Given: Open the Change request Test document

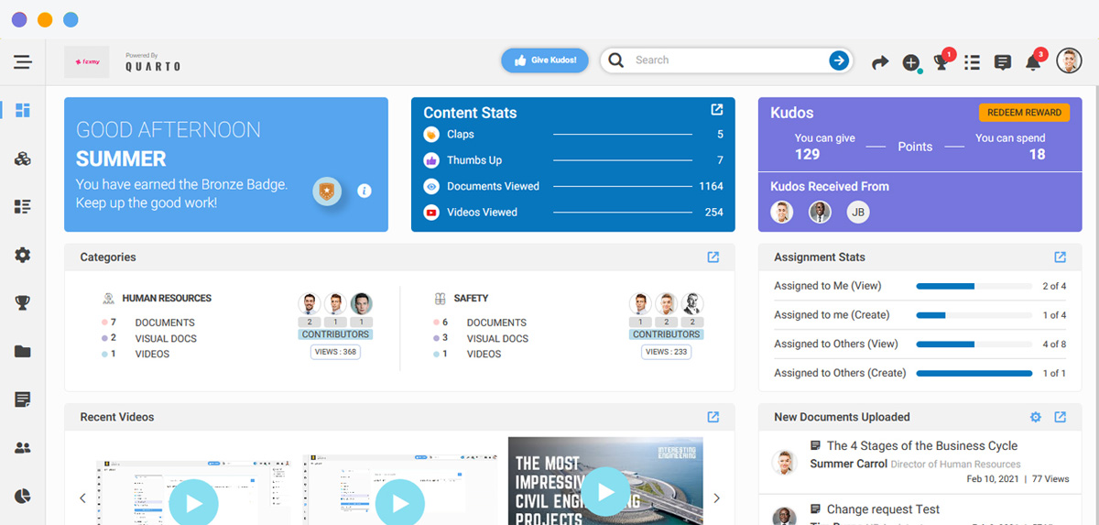Looking at the screenshot, I should 883,509.
